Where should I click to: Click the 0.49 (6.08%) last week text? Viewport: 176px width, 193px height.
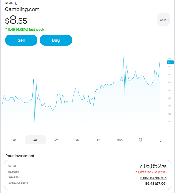[x=26, y=30]
